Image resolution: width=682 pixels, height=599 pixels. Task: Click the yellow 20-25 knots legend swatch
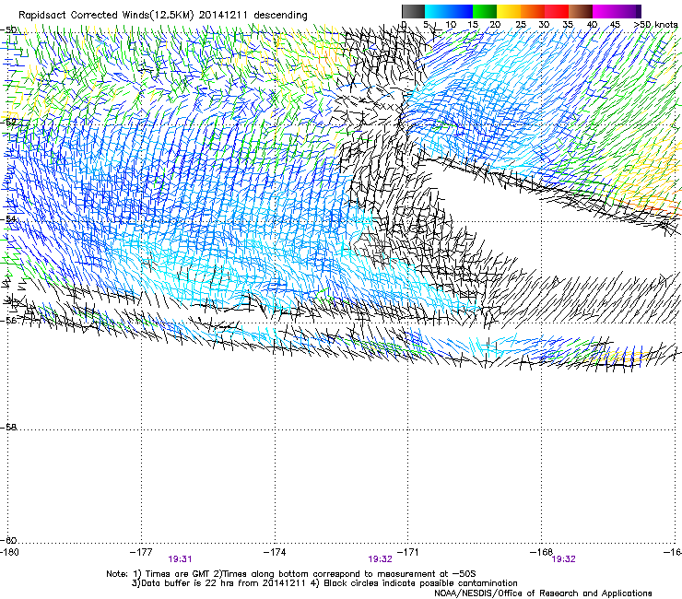pyautogui.click(x=509, y=11)
